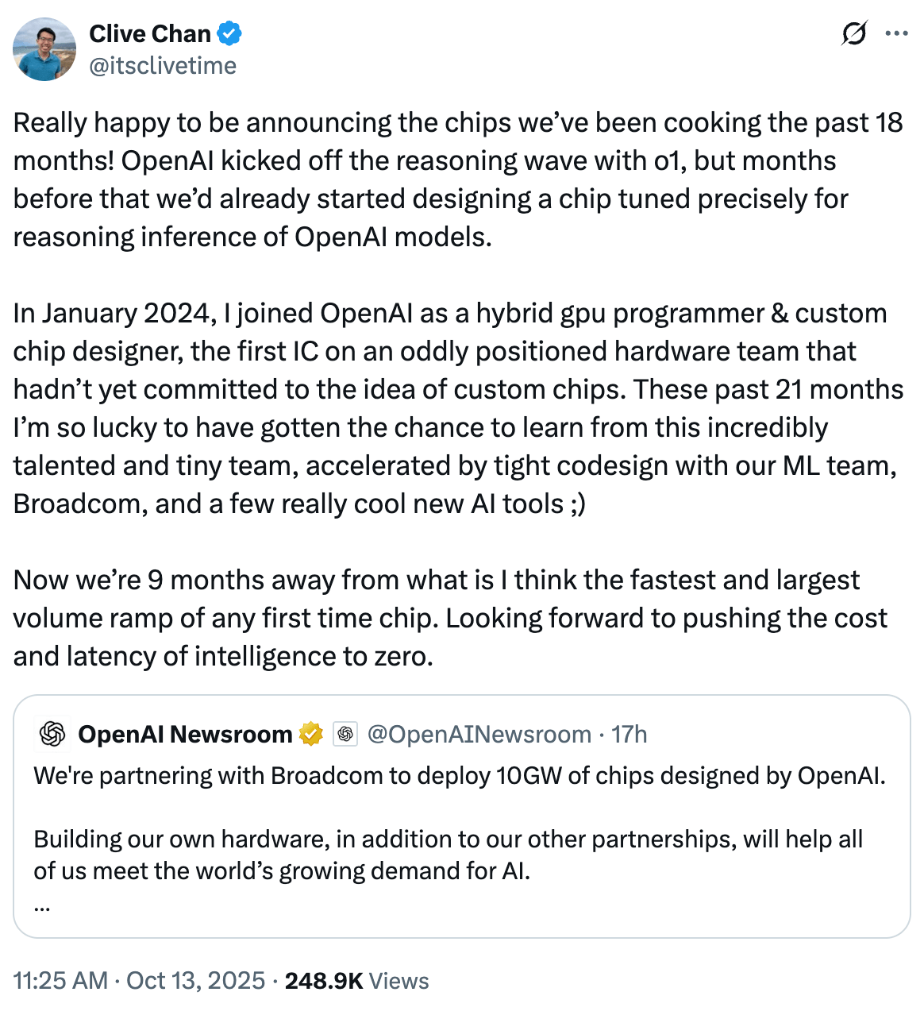Click the OpenAI Newsroom account name

coord(185,735)
